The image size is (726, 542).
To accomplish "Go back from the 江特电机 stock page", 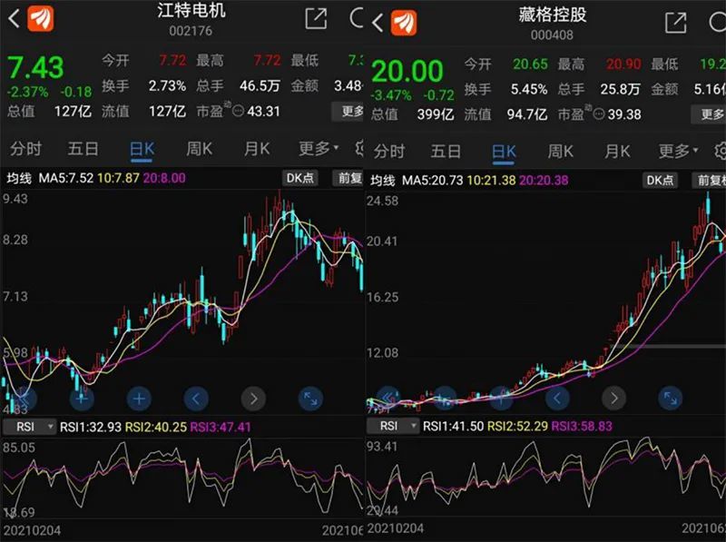I will pos(14,19).
